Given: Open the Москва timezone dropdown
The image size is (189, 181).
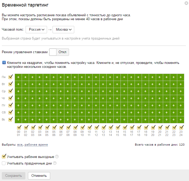Looking at the screenshot, I should [63, 30].
